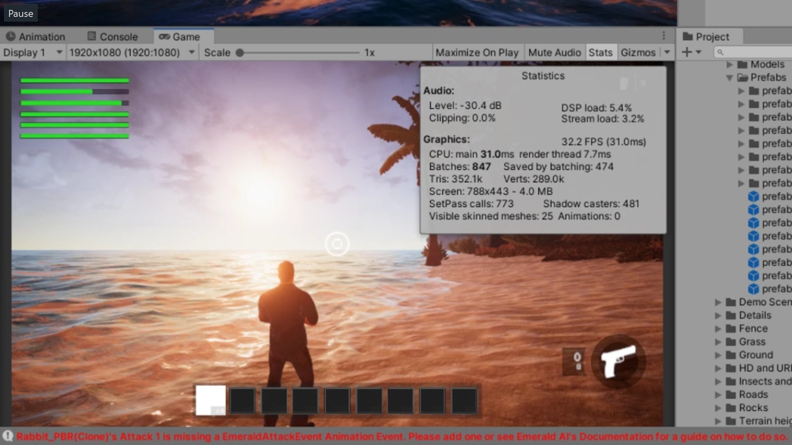Select the Models folder icon
Screen dimensions: 792x445
pos(742,64)
